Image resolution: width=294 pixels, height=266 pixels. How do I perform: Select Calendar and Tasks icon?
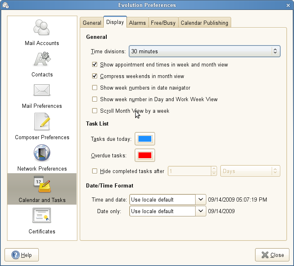42,184
